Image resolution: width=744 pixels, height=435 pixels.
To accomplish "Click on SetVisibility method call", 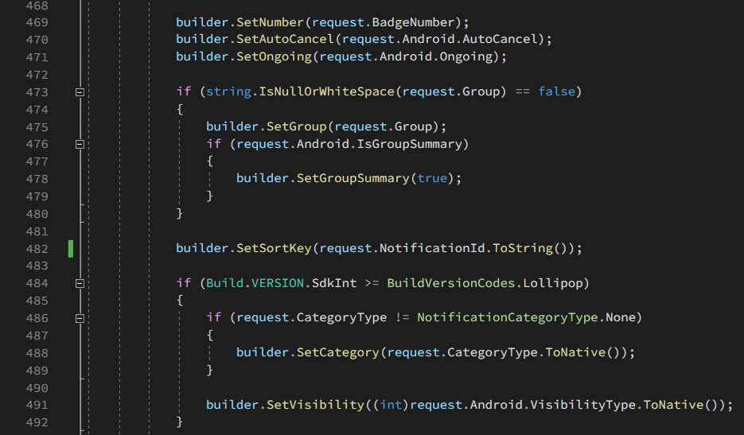I will coord(316,404).
